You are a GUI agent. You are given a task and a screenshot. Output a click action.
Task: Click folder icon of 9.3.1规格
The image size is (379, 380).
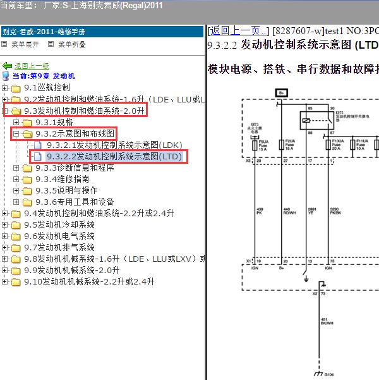point(27,123)
